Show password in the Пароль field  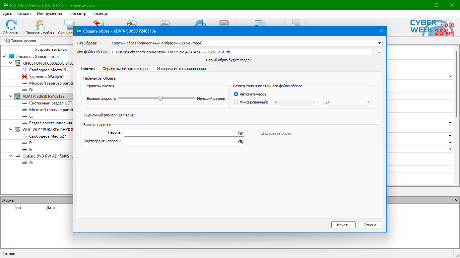[241, 133]
